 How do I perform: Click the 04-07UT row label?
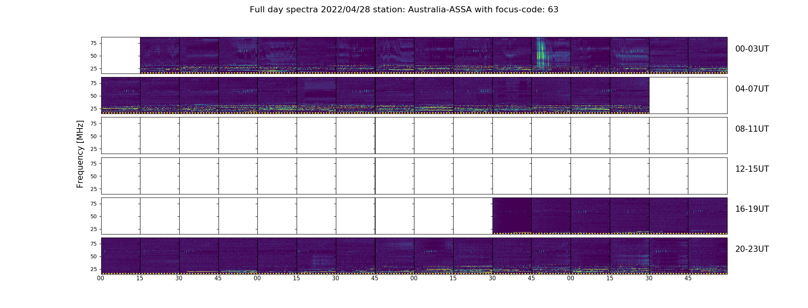752,89
